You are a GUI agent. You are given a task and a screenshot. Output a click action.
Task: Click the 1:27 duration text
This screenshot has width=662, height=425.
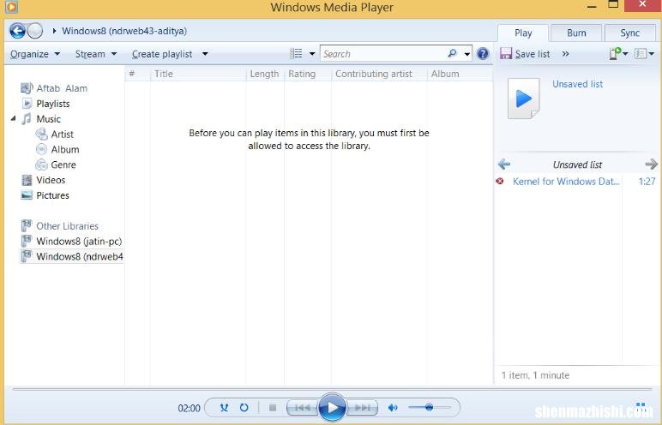pyautogui.click(x=647, y=182)
